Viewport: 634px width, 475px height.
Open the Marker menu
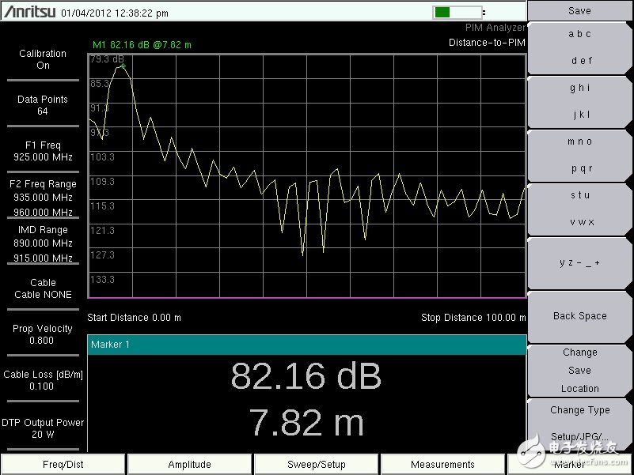(569, 465)
